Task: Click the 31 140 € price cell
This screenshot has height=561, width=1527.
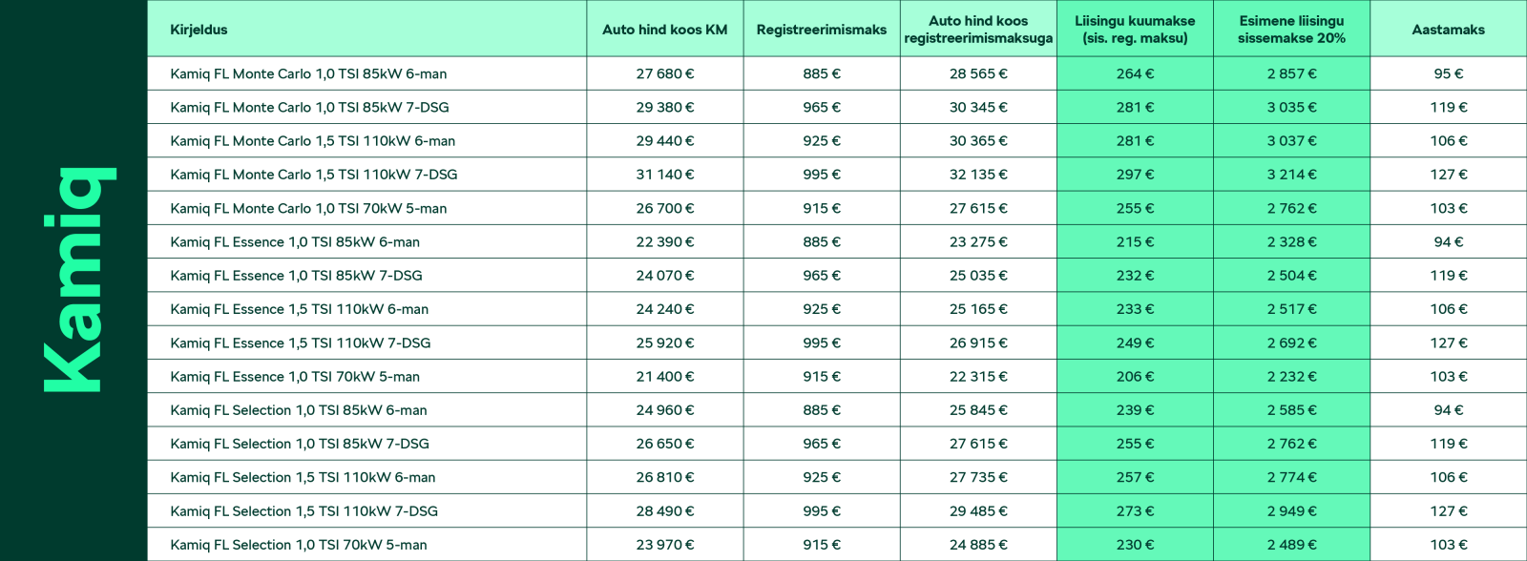Action: pyautogui.click(x=664, y=175)
